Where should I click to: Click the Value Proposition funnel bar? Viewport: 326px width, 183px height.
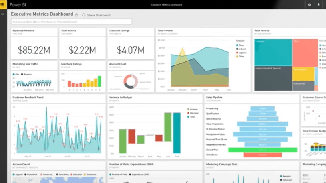point(262,124)
